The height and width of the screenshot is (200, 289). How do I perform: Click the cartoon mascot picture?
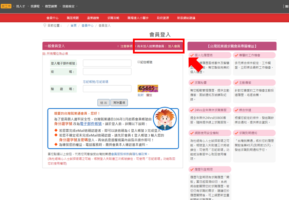pos(165,118)
